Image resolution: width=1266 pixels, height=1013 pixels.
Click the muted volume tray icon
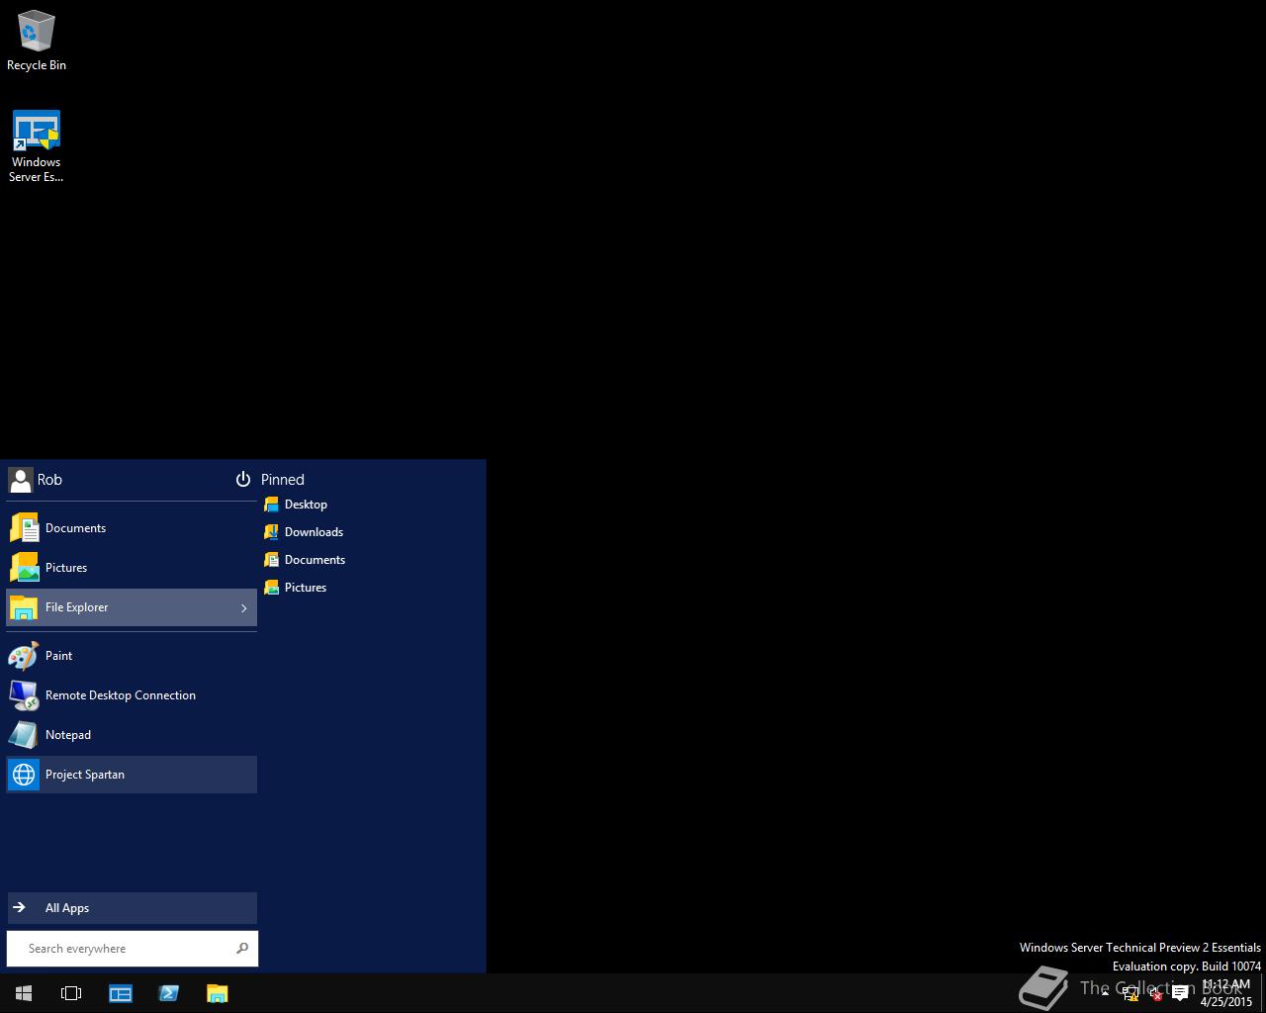(x=1154, y=993)
